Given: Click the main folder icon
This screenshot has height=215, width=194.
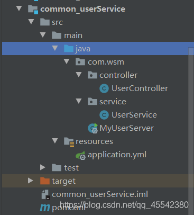Looking at the screenshot, I should coord(57,35).
